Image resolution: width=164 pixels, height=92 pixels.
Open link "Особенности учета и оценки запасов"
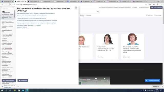coord(37,20)
